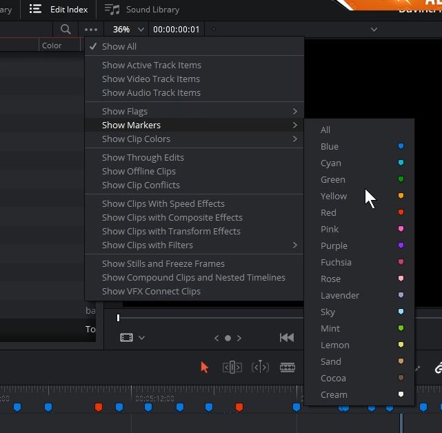
Task: Filter markers by Sky
Action: 359,312
